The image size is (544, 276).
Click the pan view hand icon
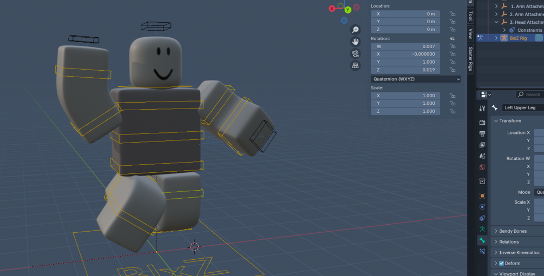click(355, 42)
